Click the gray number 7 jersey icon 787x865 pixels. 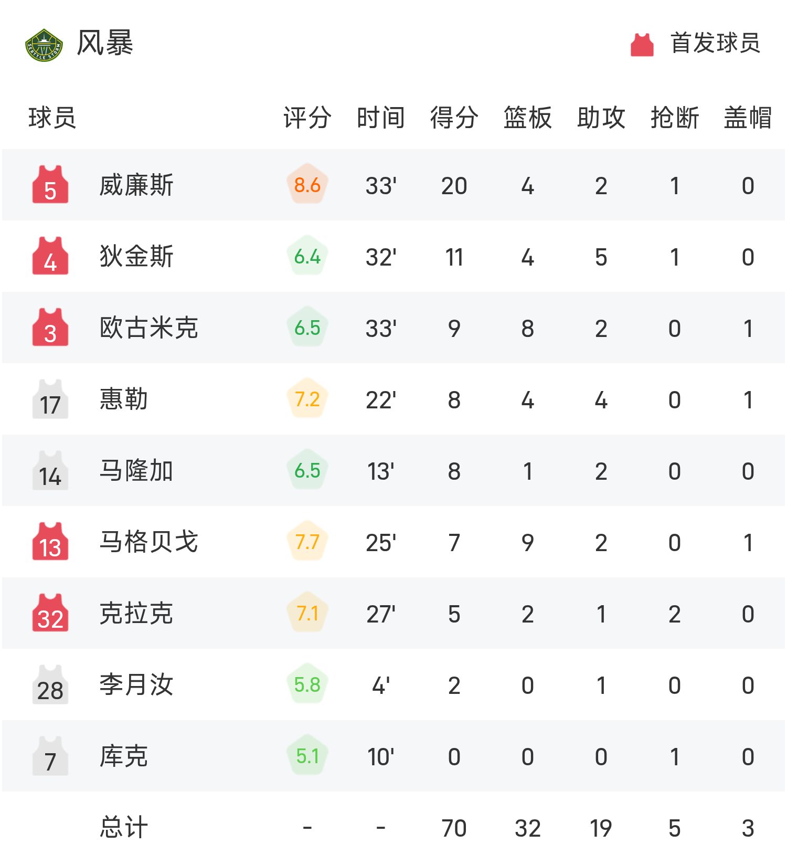coord(50,756)
